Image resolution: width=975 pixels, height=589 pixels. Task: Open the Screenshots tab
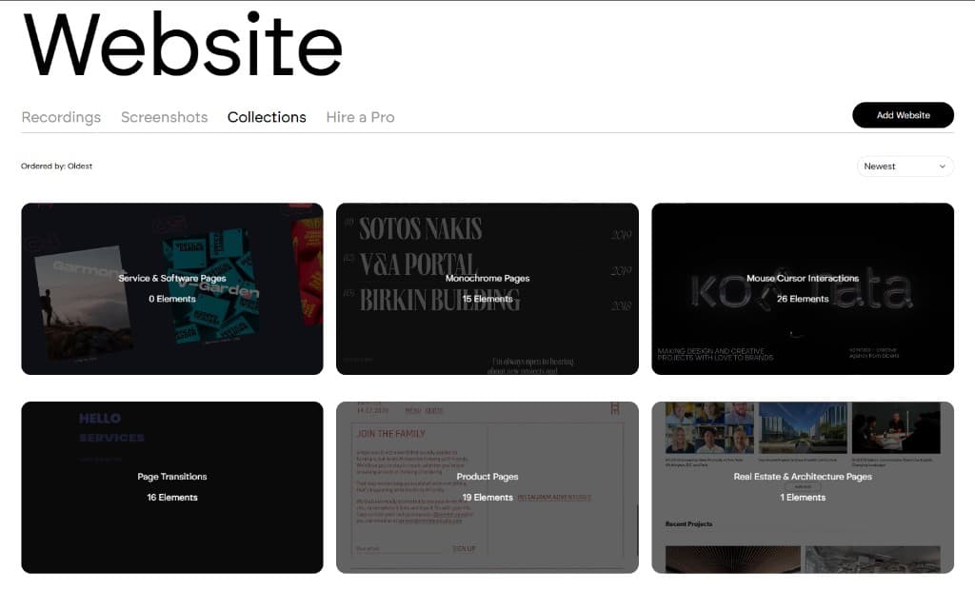click(x=164, y=117)
